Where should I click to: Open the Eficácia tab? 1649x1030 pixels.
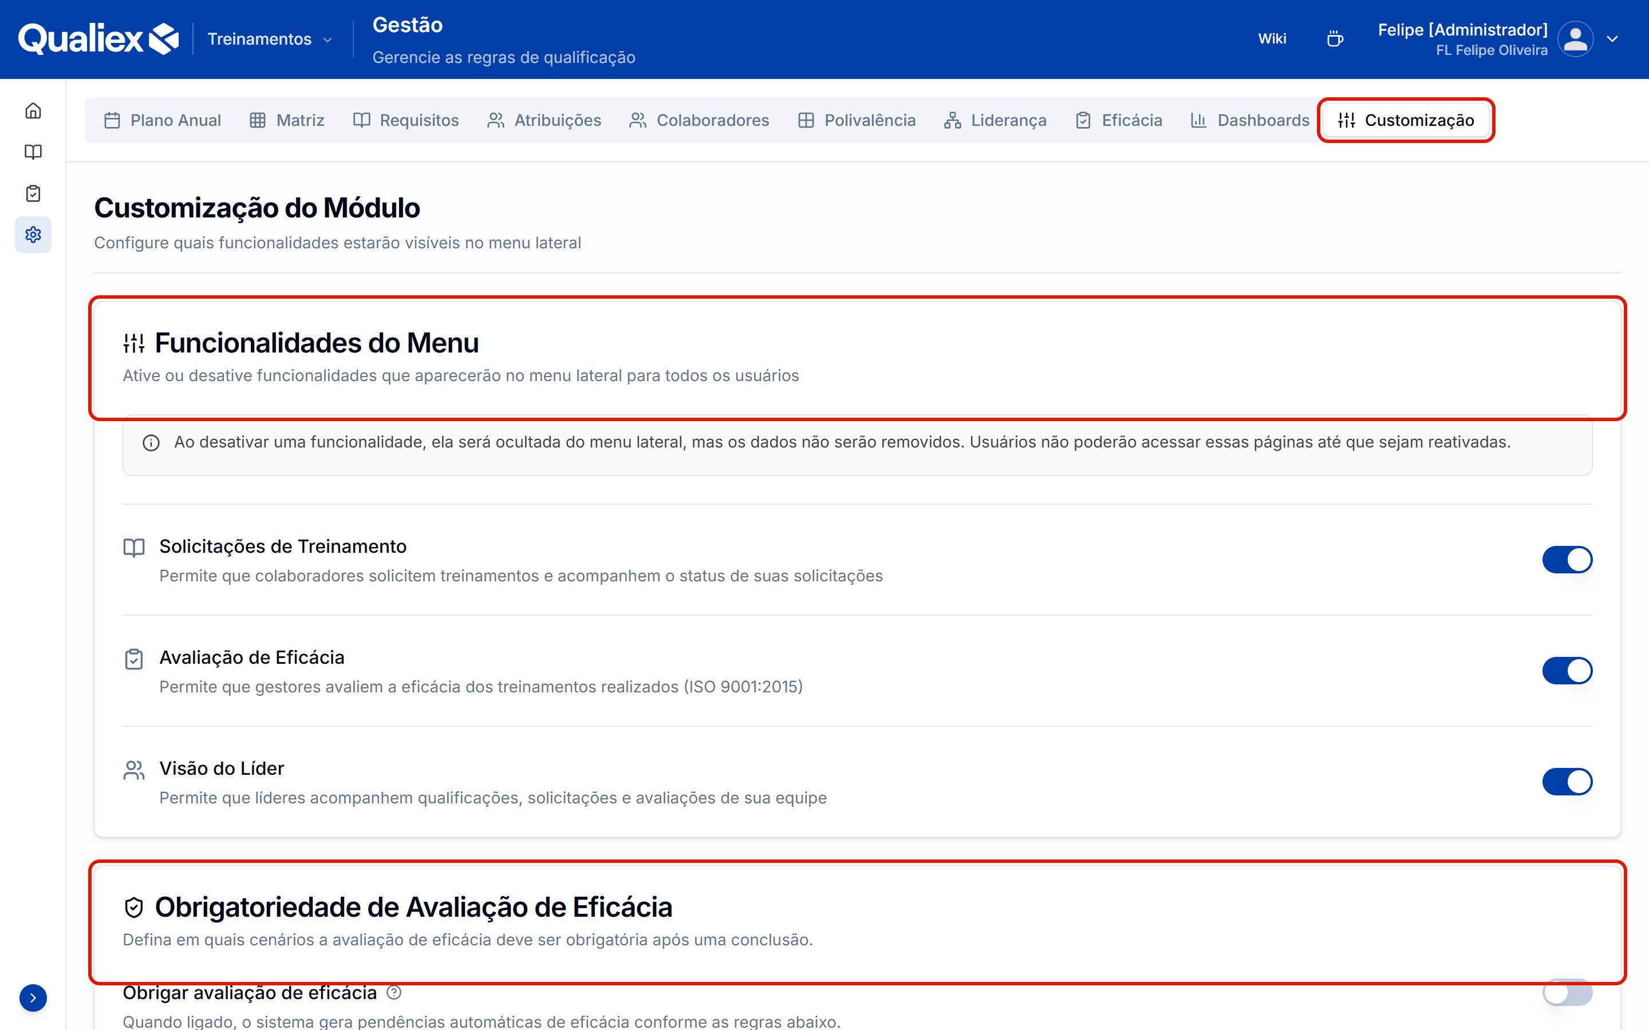(1119, 121)
